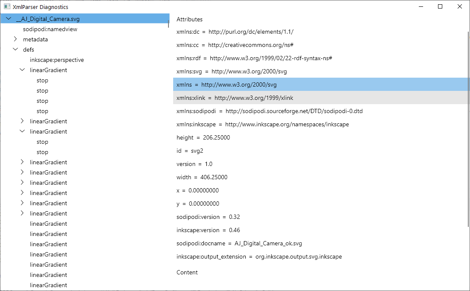
Task: Select the inkscape:output_extension attribute row
Action: click(258, 256)
